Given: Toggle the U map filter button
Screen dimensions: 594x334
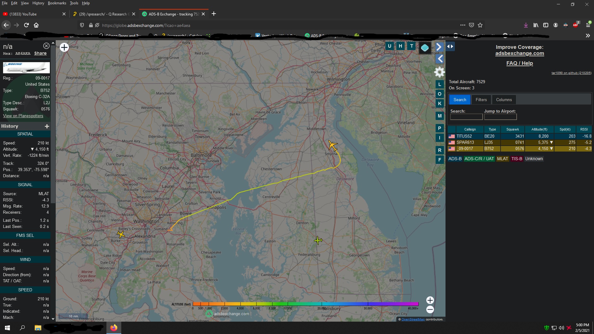Looking at the screenshot, I should (390, 46).
